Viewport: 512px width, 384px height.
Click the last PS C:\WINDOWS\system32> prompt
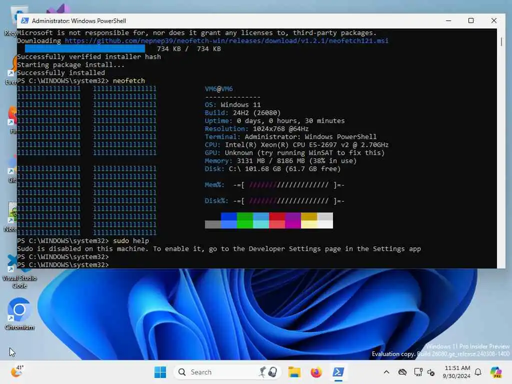click(x=62, y=265)
